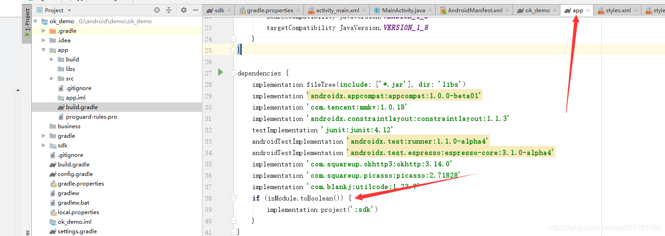Select the .gitignore file under app

click(x=75, y=88)
